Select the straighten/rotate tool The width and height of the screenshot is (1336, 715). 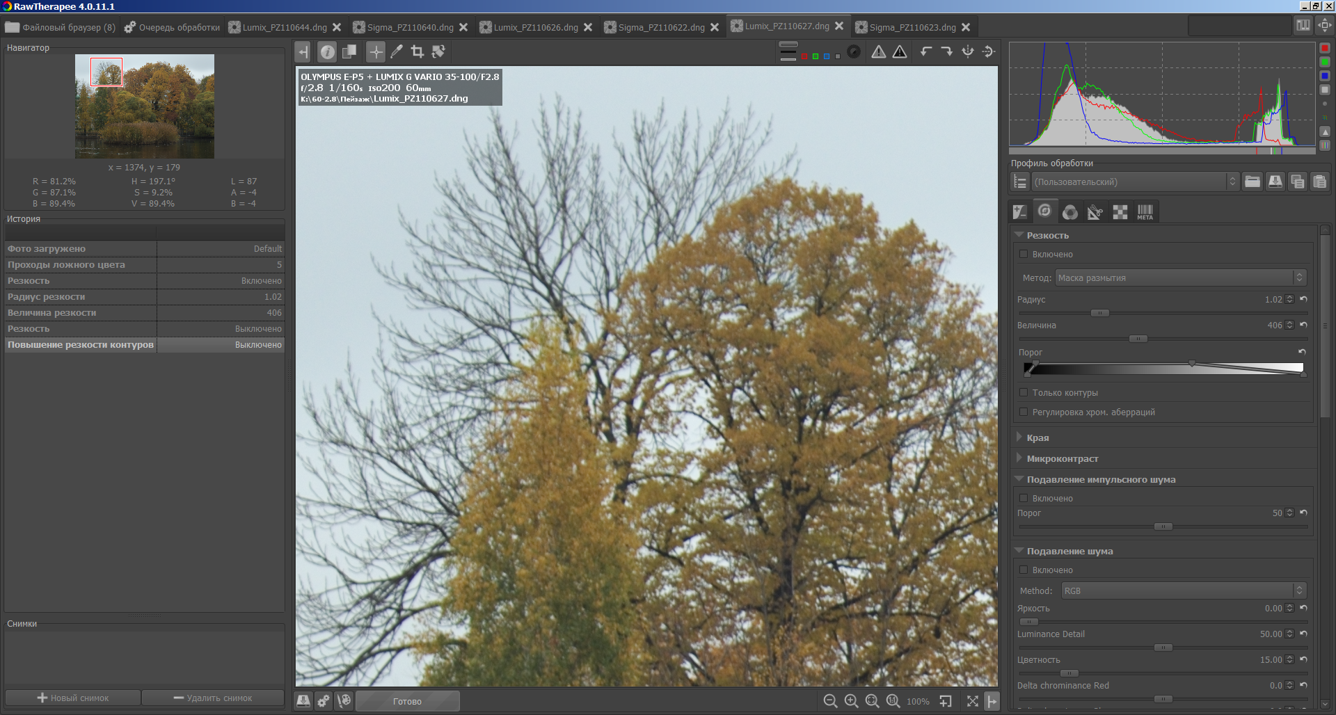click(x=438, y=51)
